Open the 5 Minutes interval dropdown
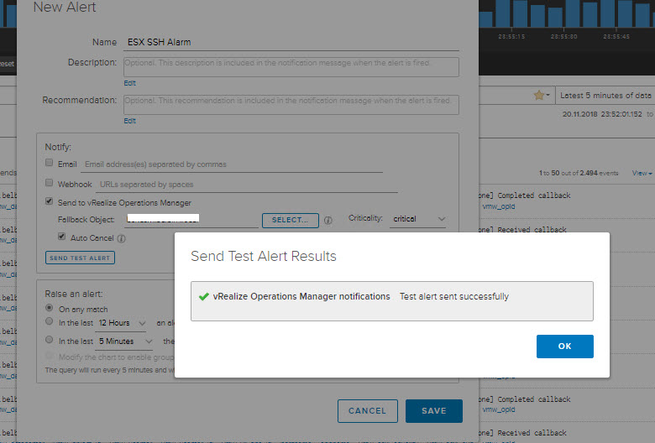The height and width of the screenshot is (443, 655). [x=126, y=341]
